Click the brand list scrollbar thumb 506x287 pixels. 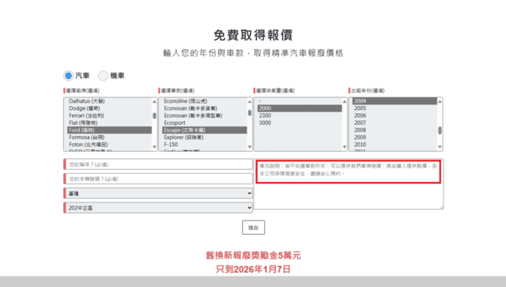(154, 115)
